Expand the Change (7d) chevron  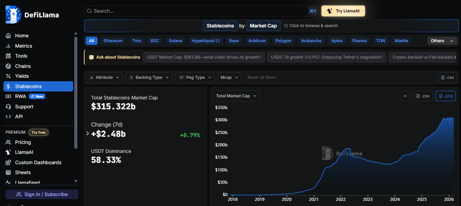[88, 133]
